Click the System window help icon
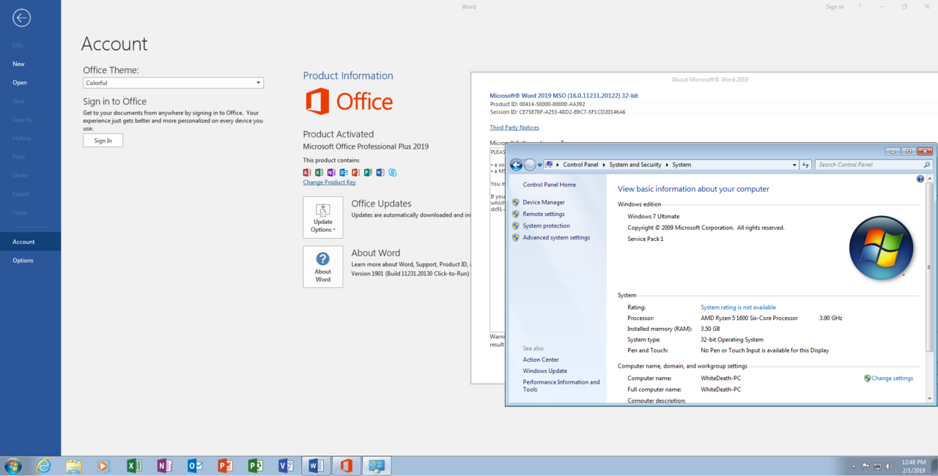The image size is (938, 476). coord(920,179)
